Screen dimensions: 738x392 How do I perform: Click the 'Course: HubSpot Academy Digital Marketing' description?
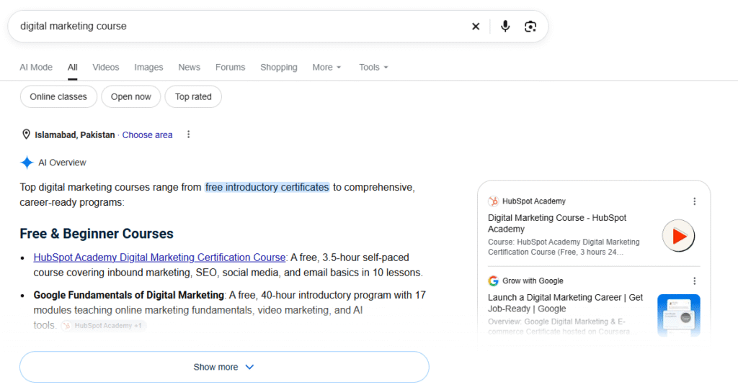point(564,247)
